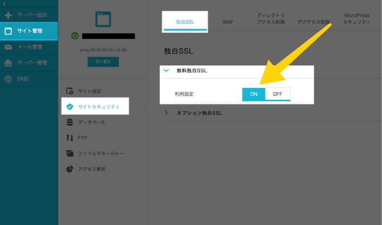
Task: Click the back chevron at sidebar top
Action: tap(4, 3)
